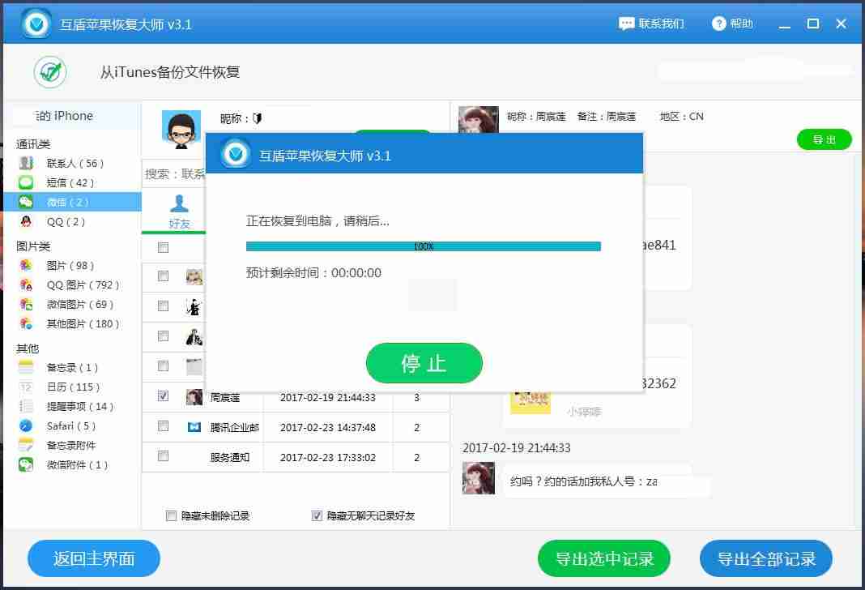Click the contact search field
The image size is (865, 590).
(174, 174)
